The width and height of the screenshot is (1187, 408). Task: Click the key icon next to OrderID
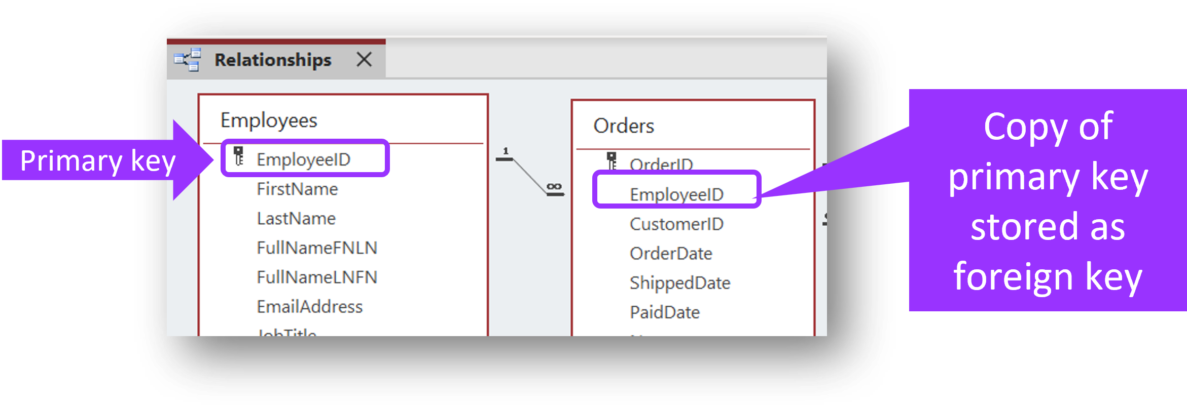tap(612, 161)
